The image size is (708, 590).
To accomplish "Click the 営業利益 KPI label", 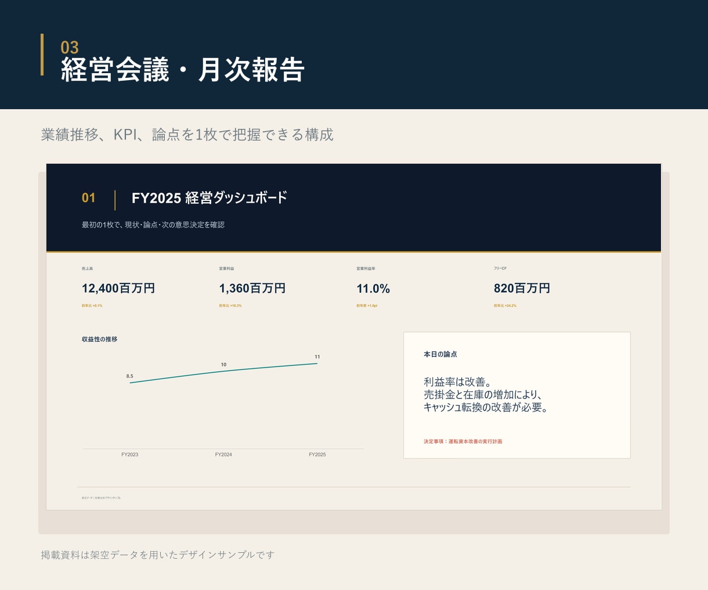I will [227, 269].
